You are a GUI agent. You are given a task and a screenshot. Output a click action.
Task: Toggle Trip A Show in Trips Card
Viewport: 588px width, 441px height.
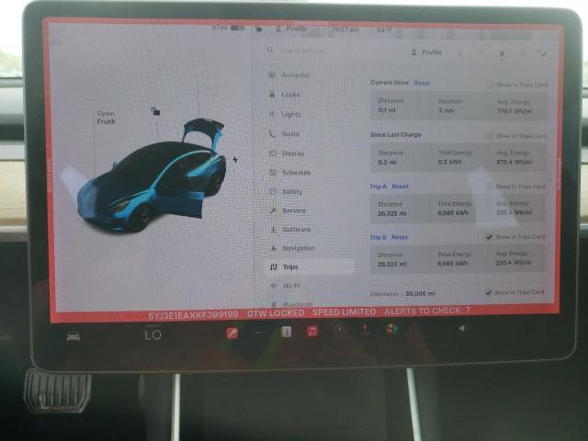[x=490, y=187]
